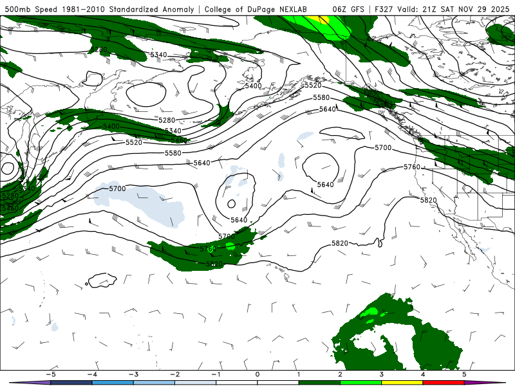The width and height of the screenshot is (515, 386).
Task: Click the medium blue -4-to--3 legend swatch
Action: 113,383
